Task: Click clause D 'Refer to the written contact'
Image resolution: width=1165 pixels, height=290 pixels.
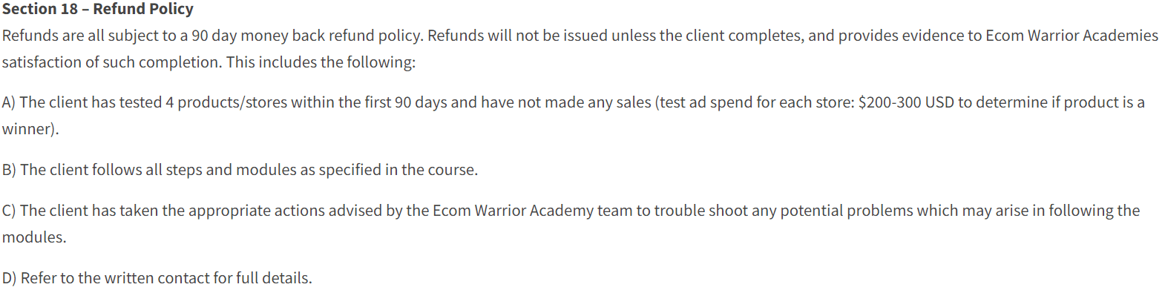Action: (x=157, y=278)
